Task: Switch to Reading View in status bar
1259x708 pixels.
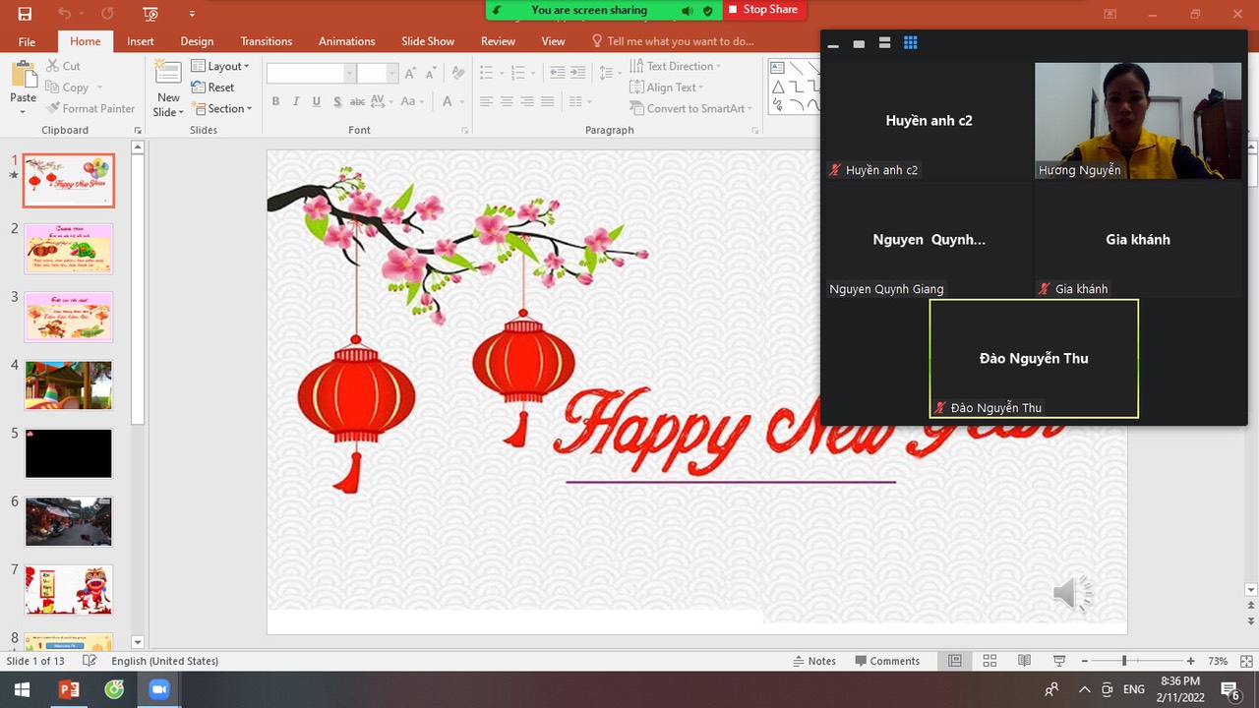Action: click(x=1024, y=661)
